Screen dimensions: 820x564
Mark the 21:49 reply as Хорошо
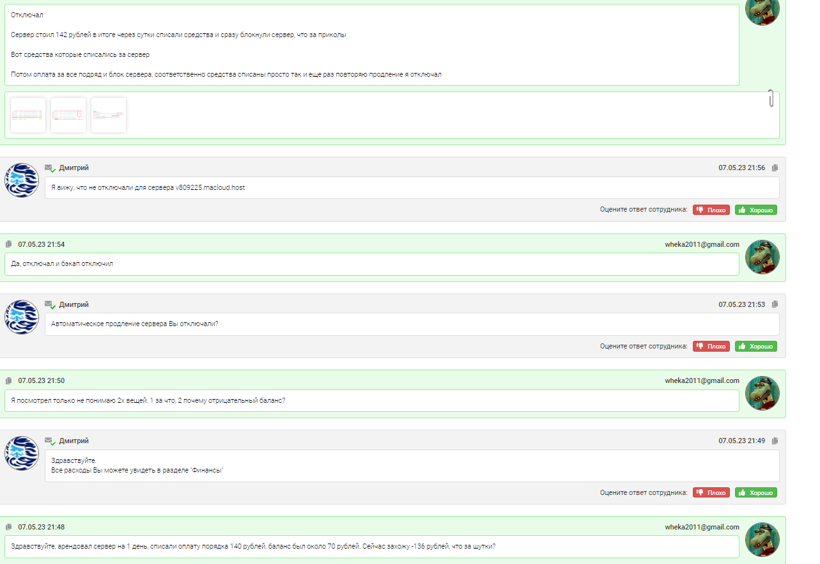[755, 493]
